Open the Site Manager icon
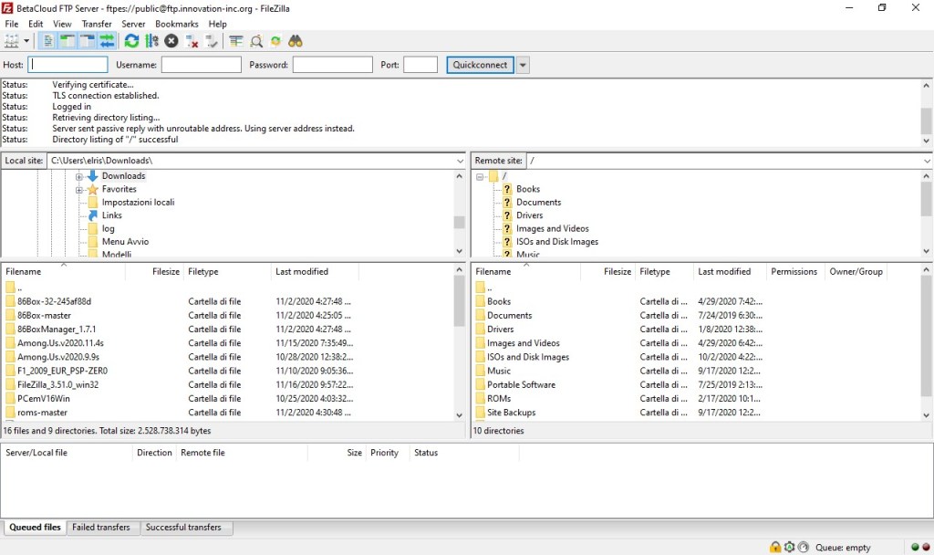This screenshot has width=934, height=555. click(x=12, y=41)
